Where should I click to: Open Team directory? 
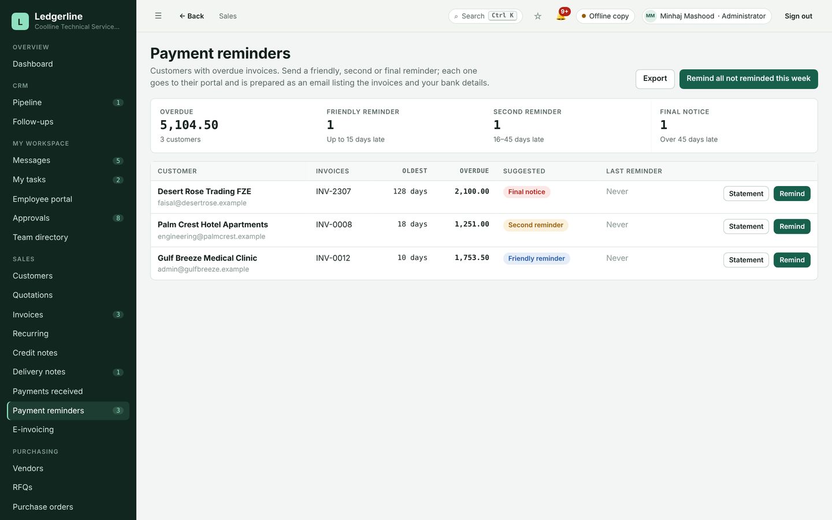click(x=68, y=237)
